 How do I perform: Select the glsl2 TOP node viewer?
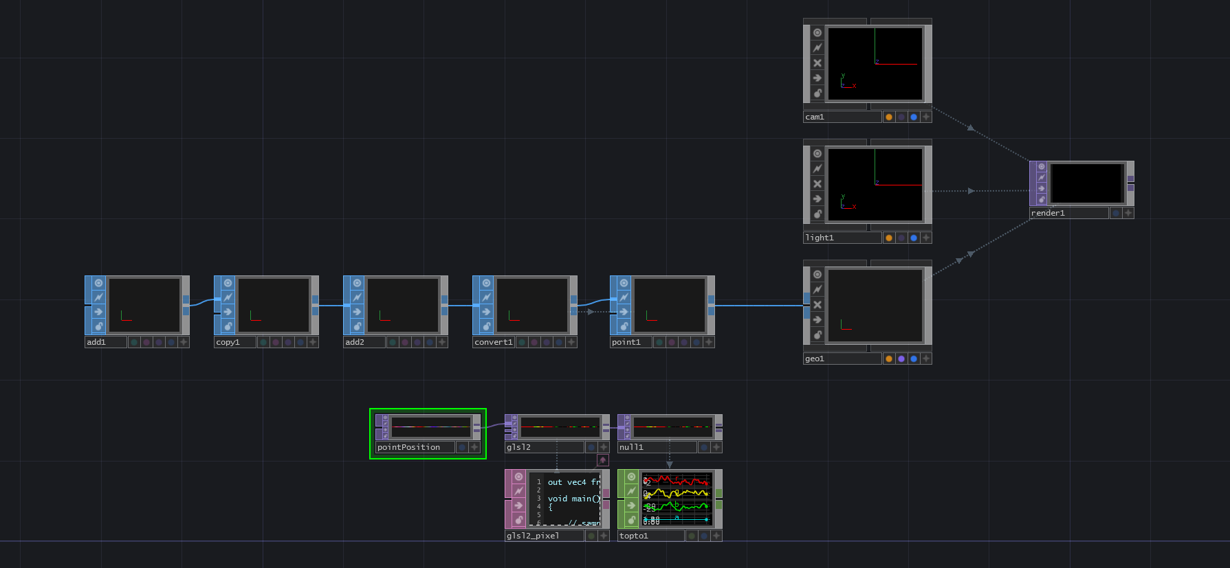point(560,427)
